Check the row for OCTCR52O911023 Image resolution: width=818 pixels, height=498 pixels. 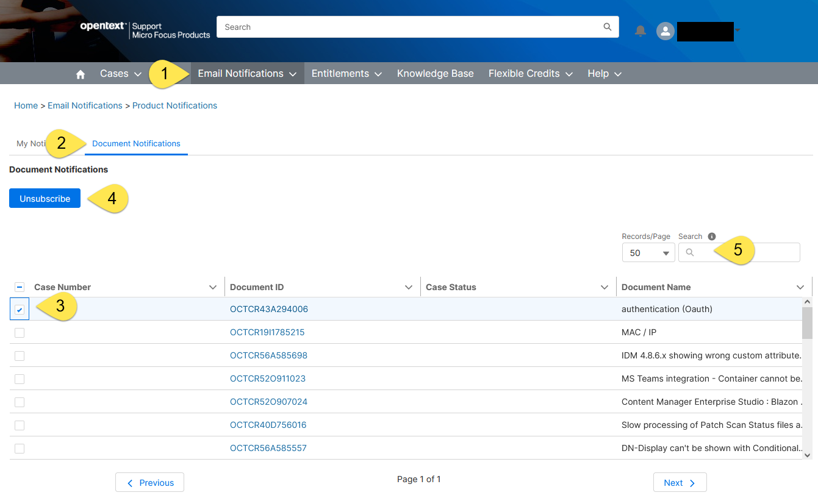(20, 379)
